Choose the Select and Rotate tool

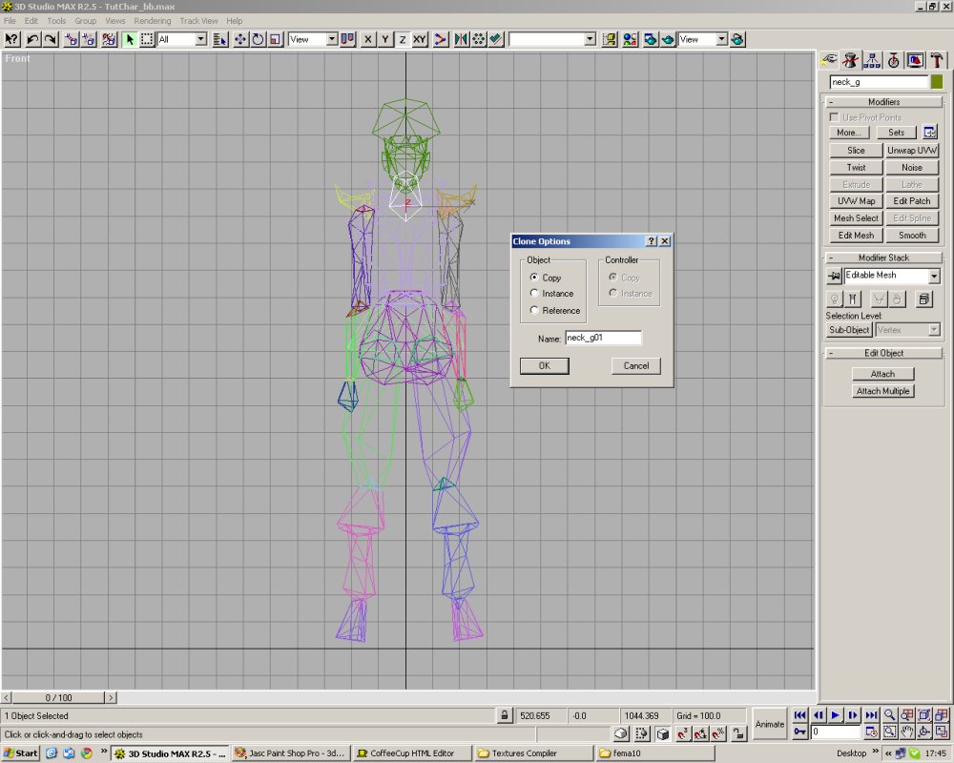pos(258,39)
